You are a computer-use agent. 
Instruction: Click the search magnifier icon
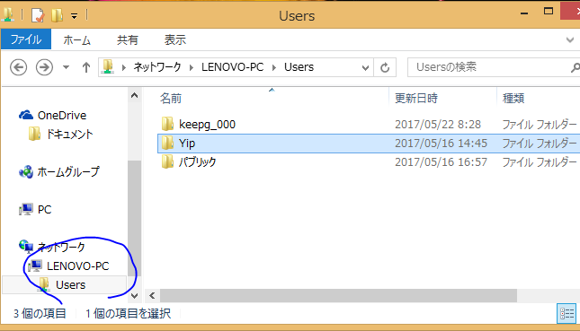(x=576, y=67)
